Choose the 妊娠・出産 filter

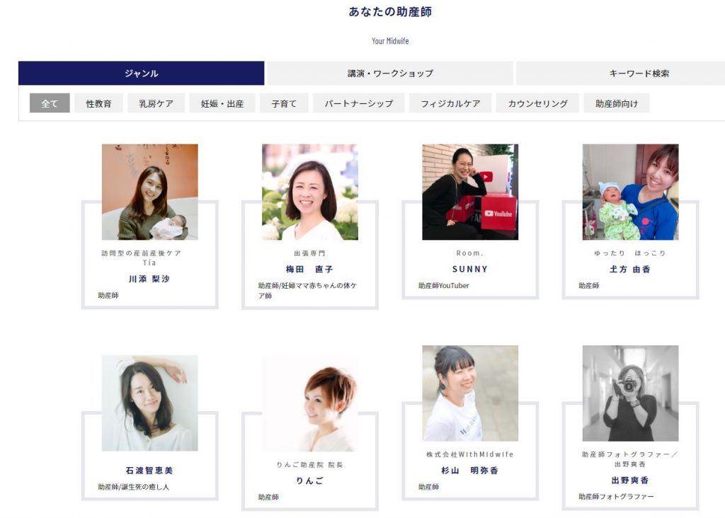tap(222, 103)
